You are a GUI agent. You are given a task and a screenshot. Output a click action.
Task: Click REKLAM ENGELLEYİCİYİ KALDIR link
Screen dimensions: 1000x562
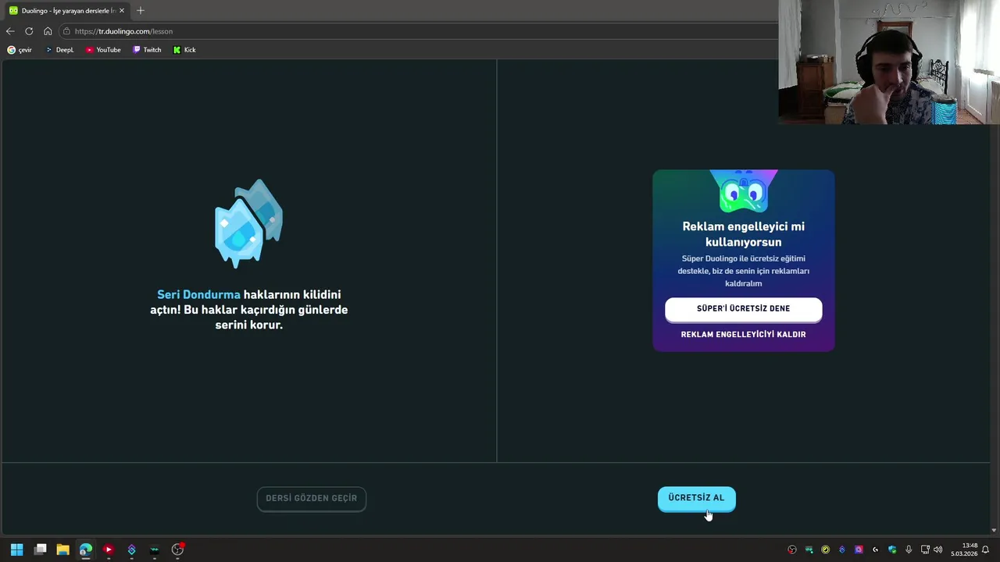pyautogui.click(x=743, y=334)
